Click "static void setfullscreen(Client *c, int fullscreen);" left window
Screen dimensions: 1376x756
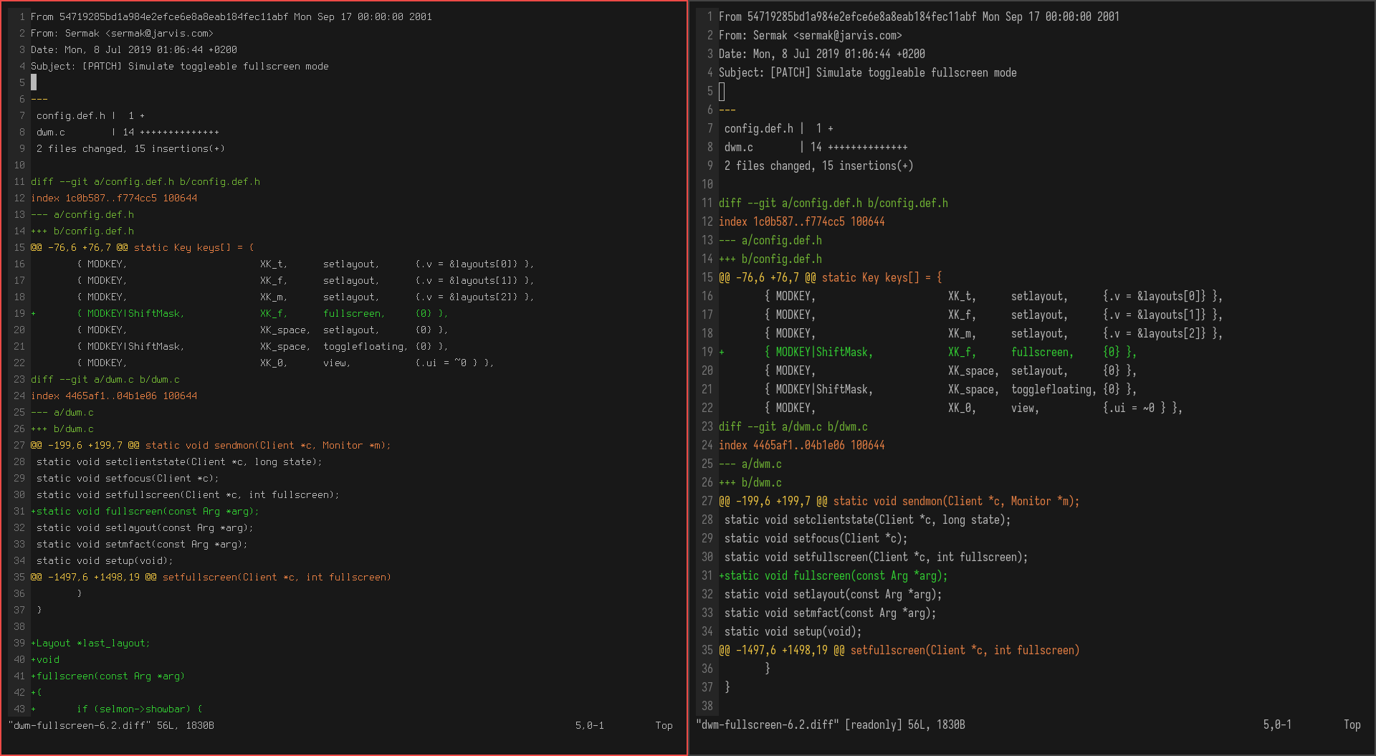pos(188,494)
